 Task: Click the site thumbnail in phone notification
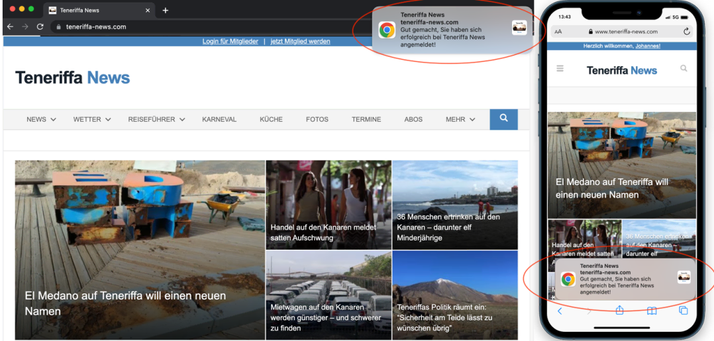[684, 277]
